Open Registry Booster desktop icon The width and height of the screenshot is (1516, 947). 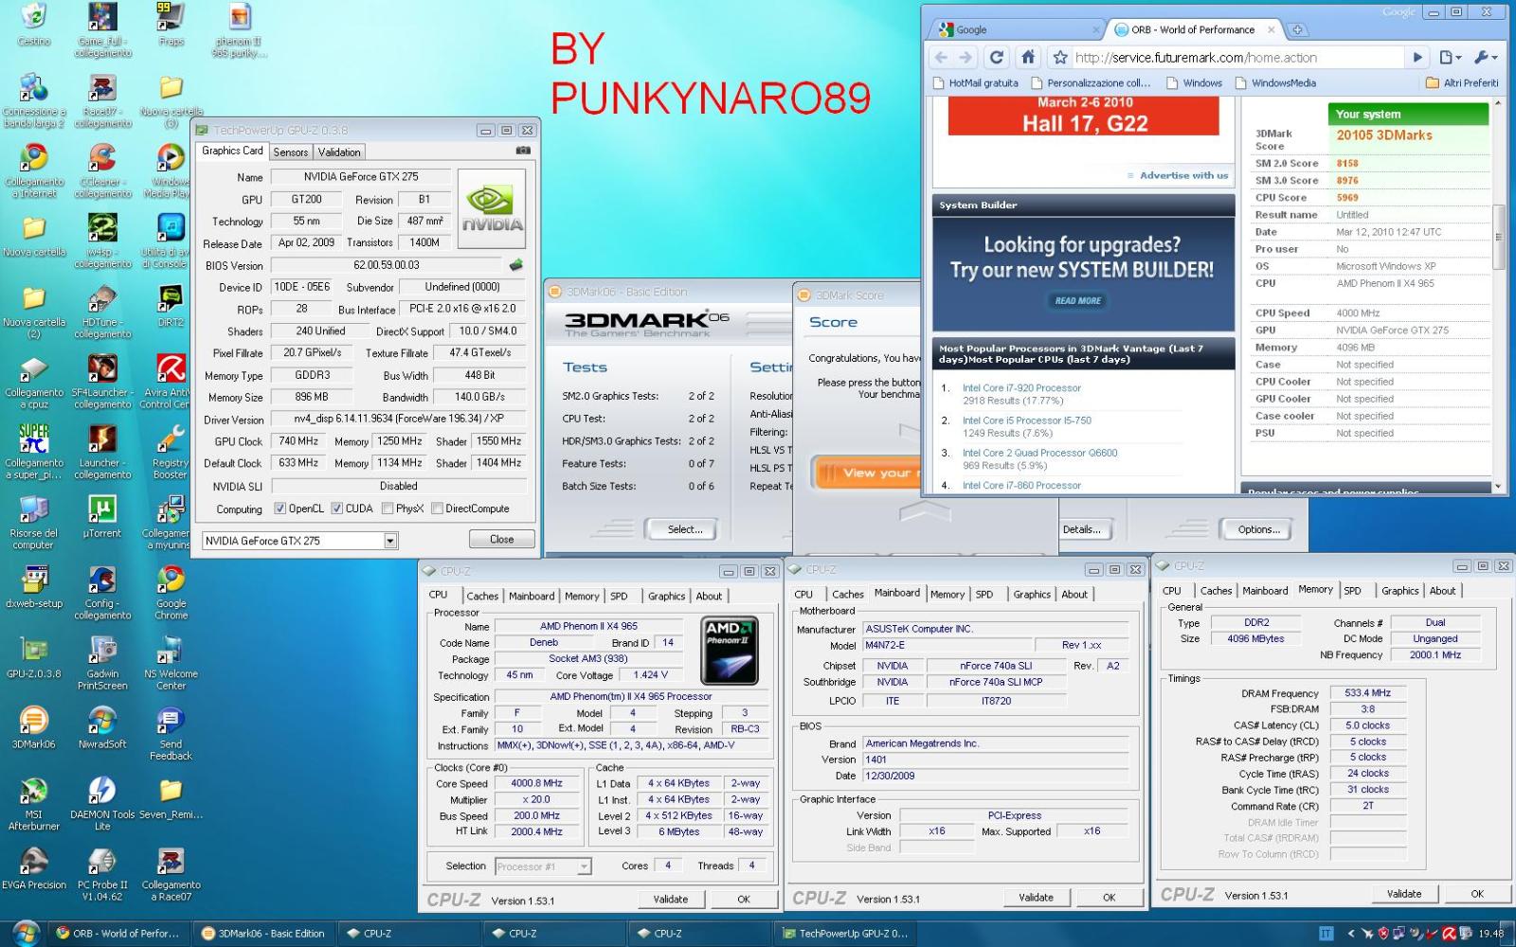click(x=171, y=451)
